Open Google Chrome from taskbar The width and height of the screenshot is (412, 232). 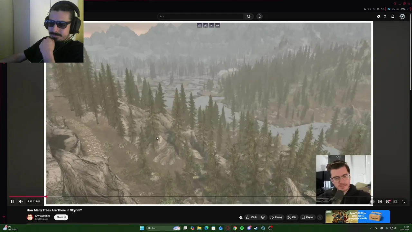(x=235, y=228)
